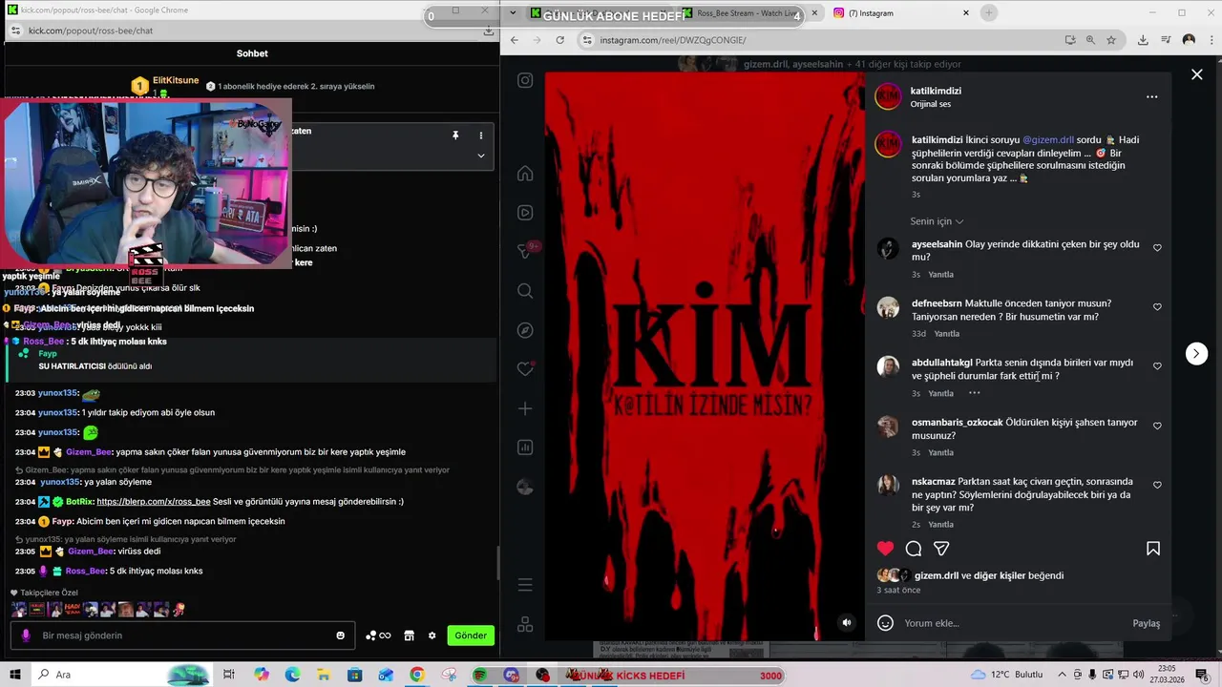Click the comment bubble icon under the reel
Viewport: 1222px width, 687px height.
coord(914,548)
